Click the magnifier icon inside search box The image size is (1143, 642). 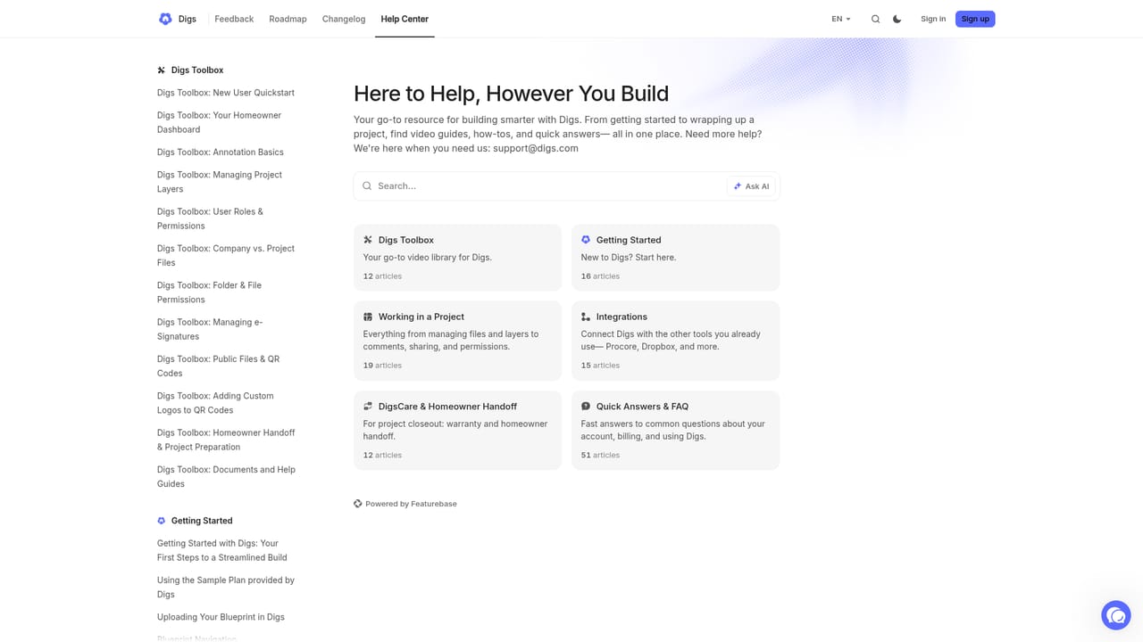(x=367, y=186)
